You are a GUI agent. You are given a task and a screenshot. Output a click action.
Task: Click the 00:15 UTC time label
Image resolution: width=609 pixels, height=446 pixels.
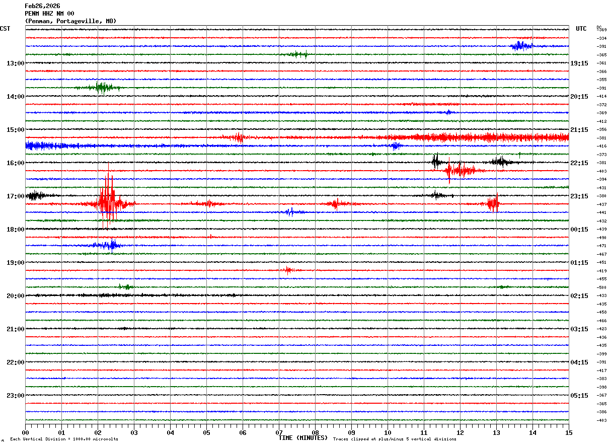[579, 230]
